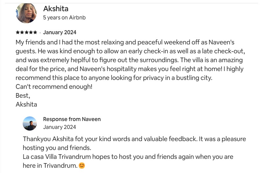Select the "5 years on Airbnb" text
Screen dimensions: 275x173
coord(64,17)
